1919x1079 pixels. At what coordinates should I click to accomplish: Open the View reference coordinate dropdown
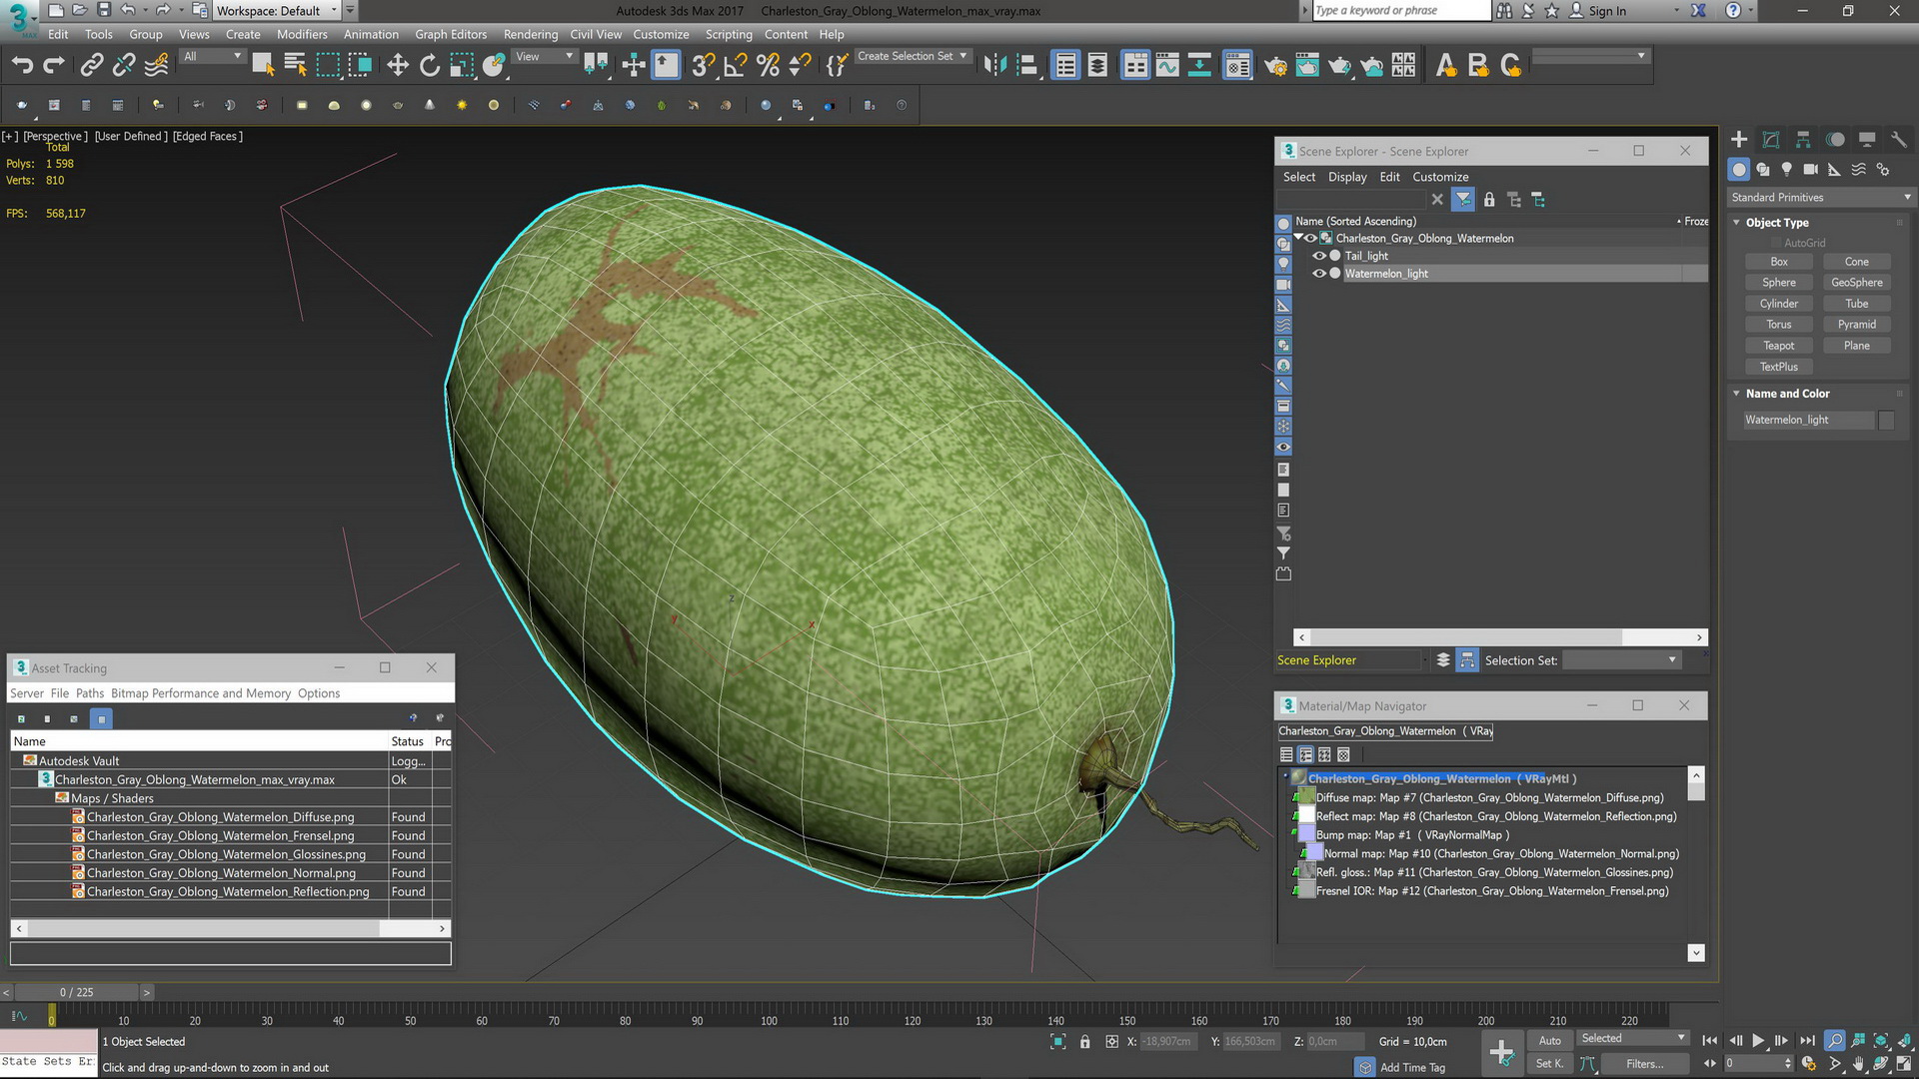544,57
